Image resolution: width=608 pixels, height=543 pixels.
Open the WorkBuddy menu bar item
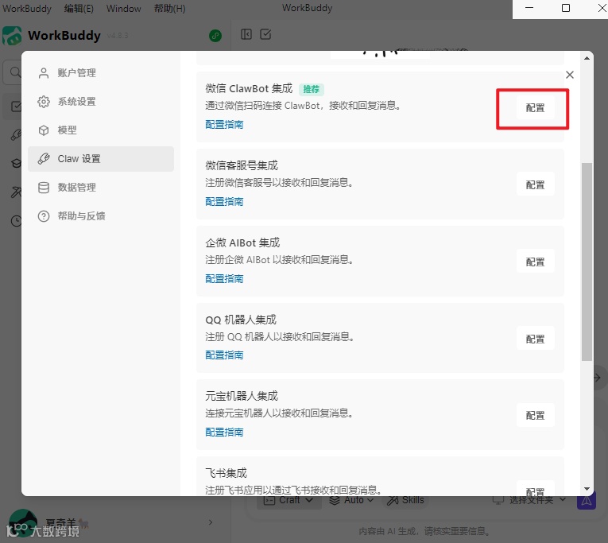(x=27, y=9)
